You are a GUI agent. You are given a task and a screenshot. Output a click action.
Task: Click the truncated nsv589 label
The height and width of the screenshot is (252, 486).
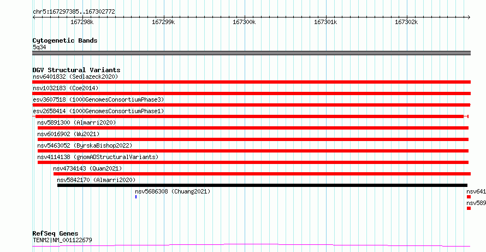[x=476, y=203]
